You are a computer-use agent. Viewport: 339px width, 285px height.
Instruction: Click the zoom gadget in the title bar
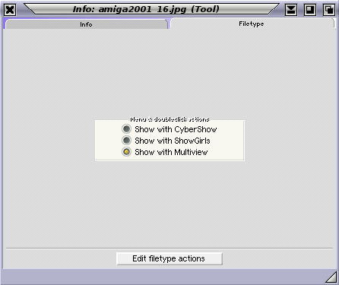click(310, 10)
